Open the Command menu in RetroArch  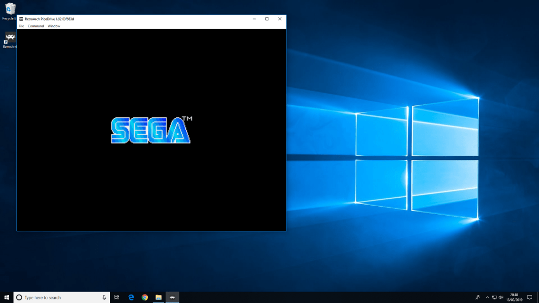coord(36,26)
